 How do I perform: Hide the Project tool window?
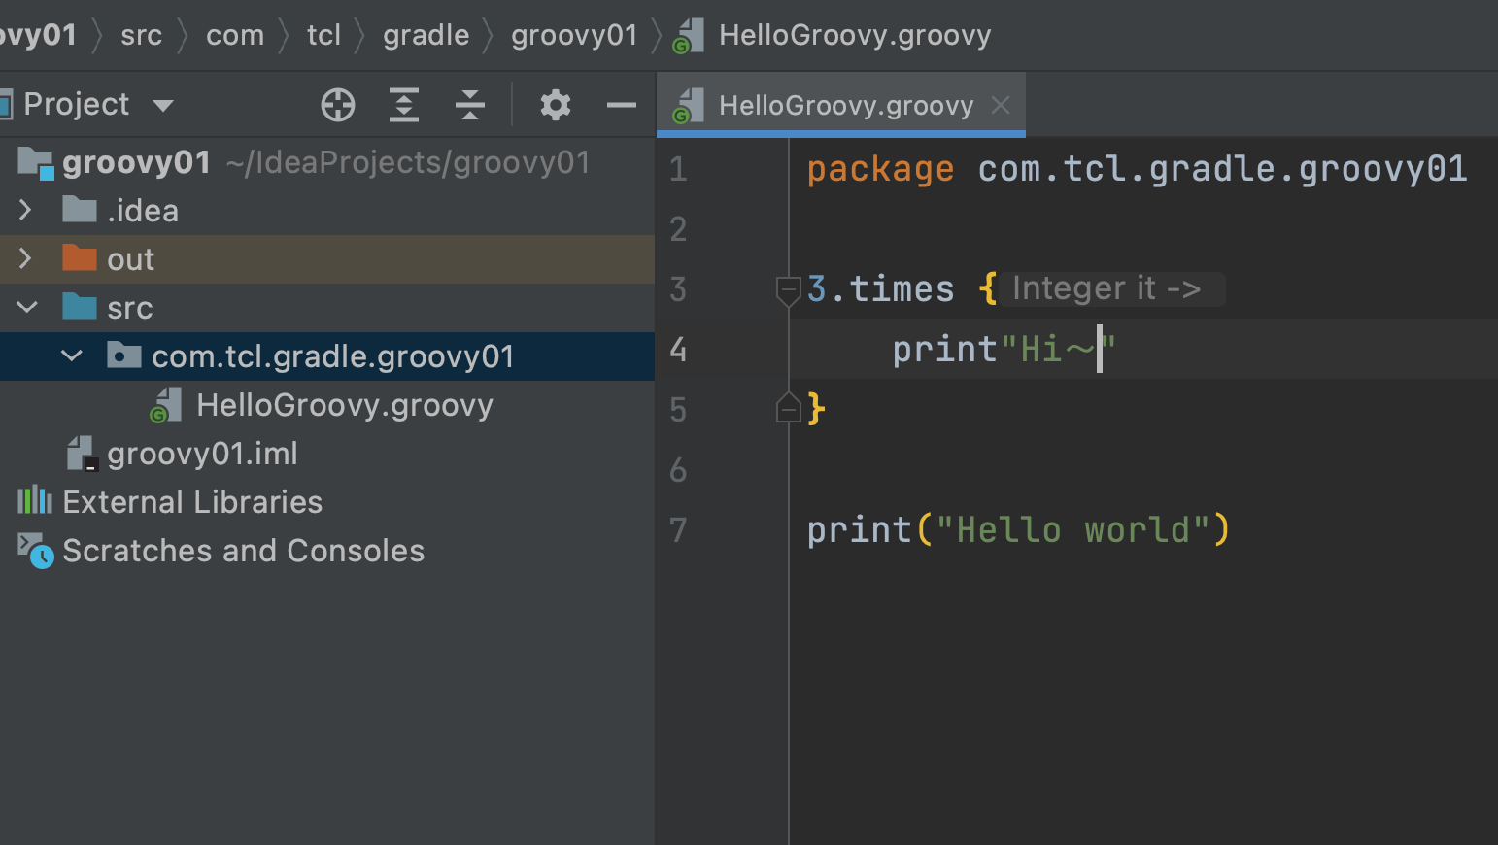pos(622,105)
